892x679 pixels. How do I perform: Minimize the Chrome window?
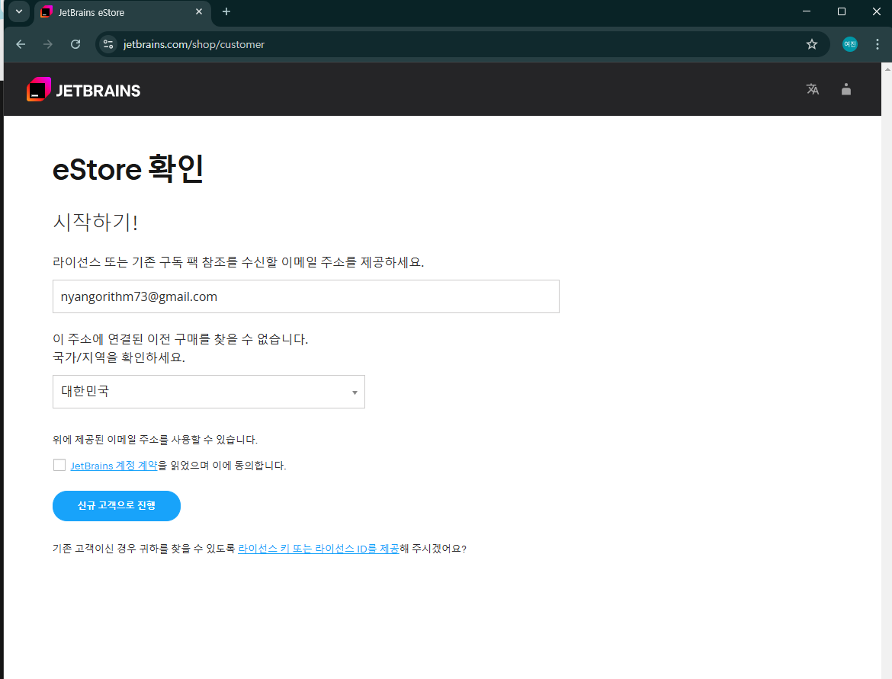point(806,11)
